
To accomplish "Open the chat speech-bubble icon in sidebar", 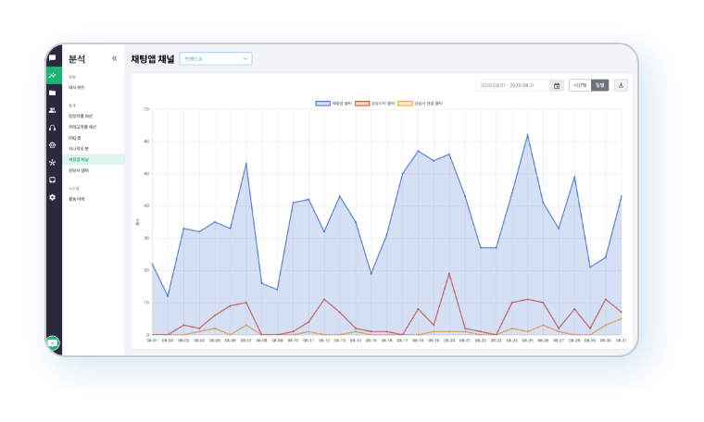I will pos(53,58).
